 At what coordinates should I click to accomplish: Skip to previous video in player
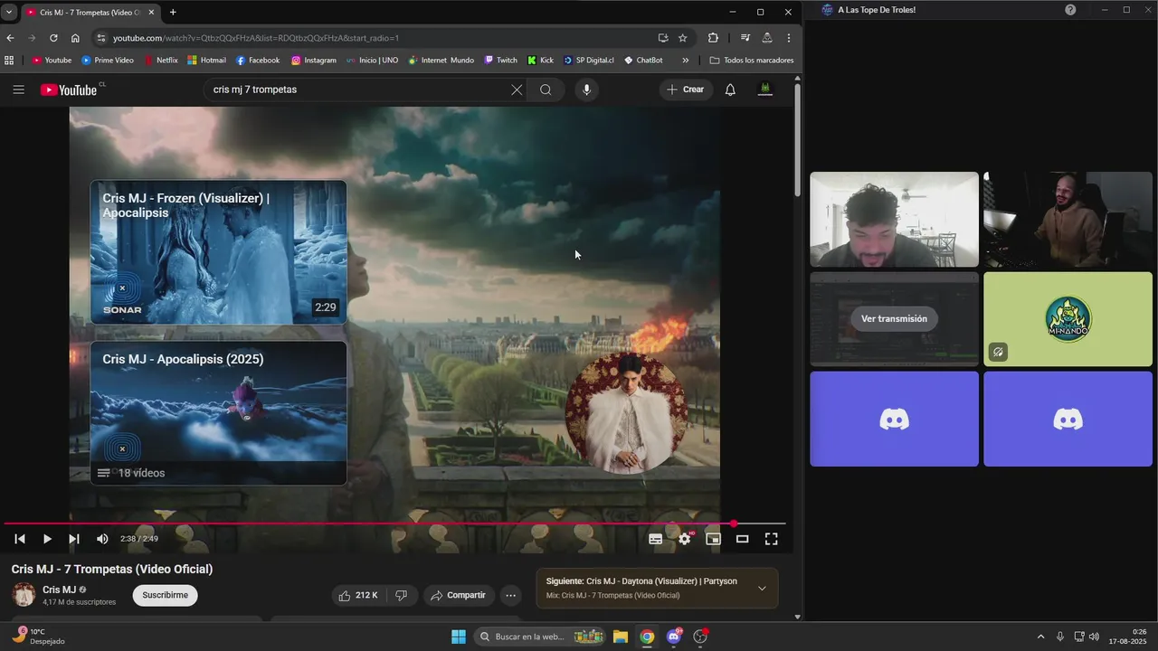point(20,539)
